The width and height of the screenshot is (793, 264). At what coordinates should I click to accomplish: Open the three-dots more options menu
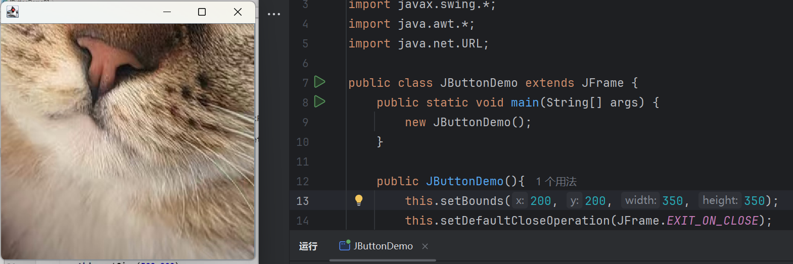click(x=274, y=14)
